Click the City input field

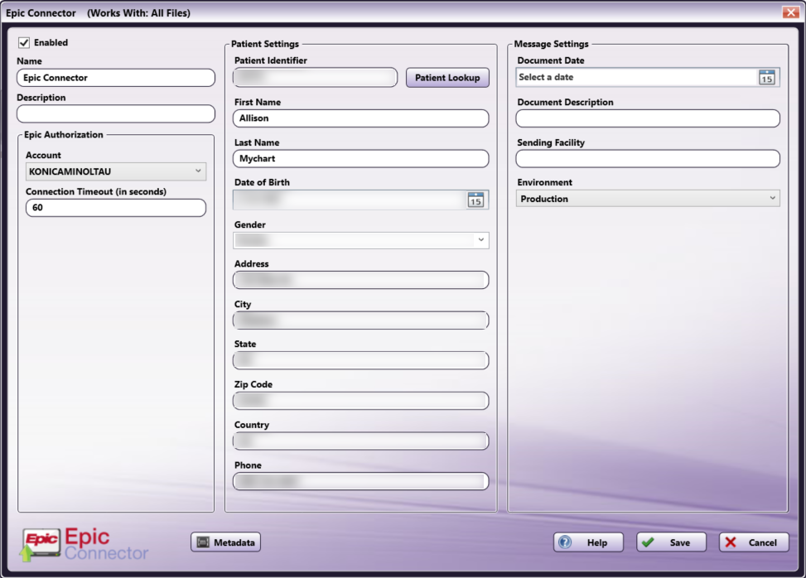(361, 320)
